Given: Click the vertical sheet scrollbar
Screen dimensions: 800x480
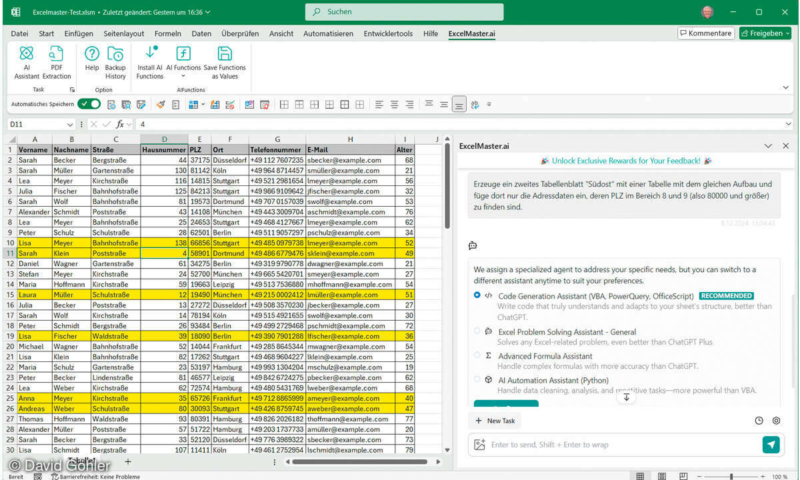Looking at the screenshot, I should (x=447, y=187).
